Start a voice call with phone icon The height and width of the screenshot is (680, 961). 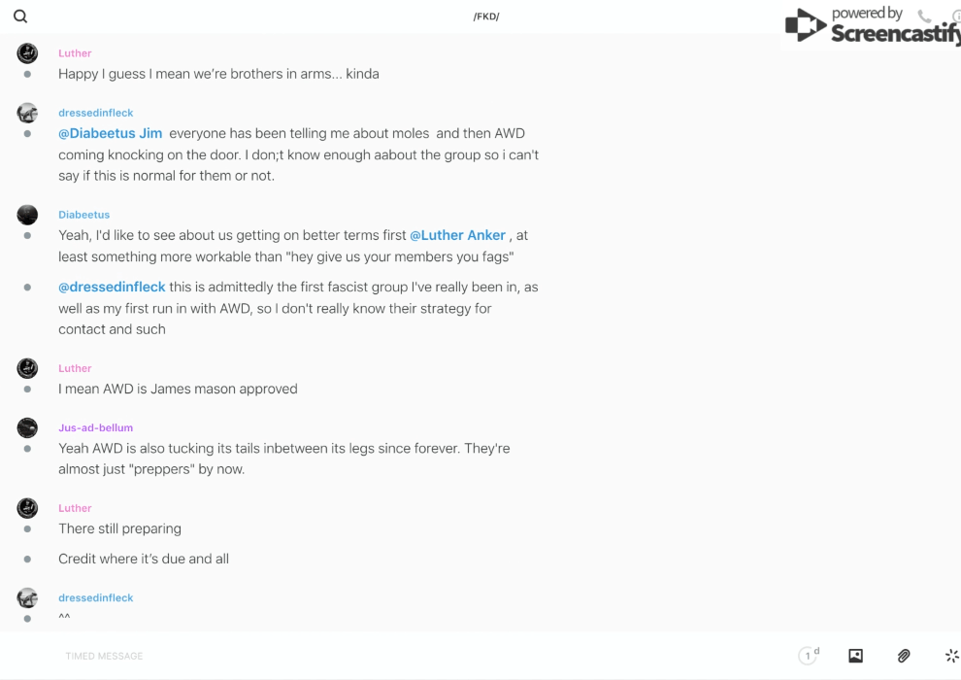pos(924,17)
